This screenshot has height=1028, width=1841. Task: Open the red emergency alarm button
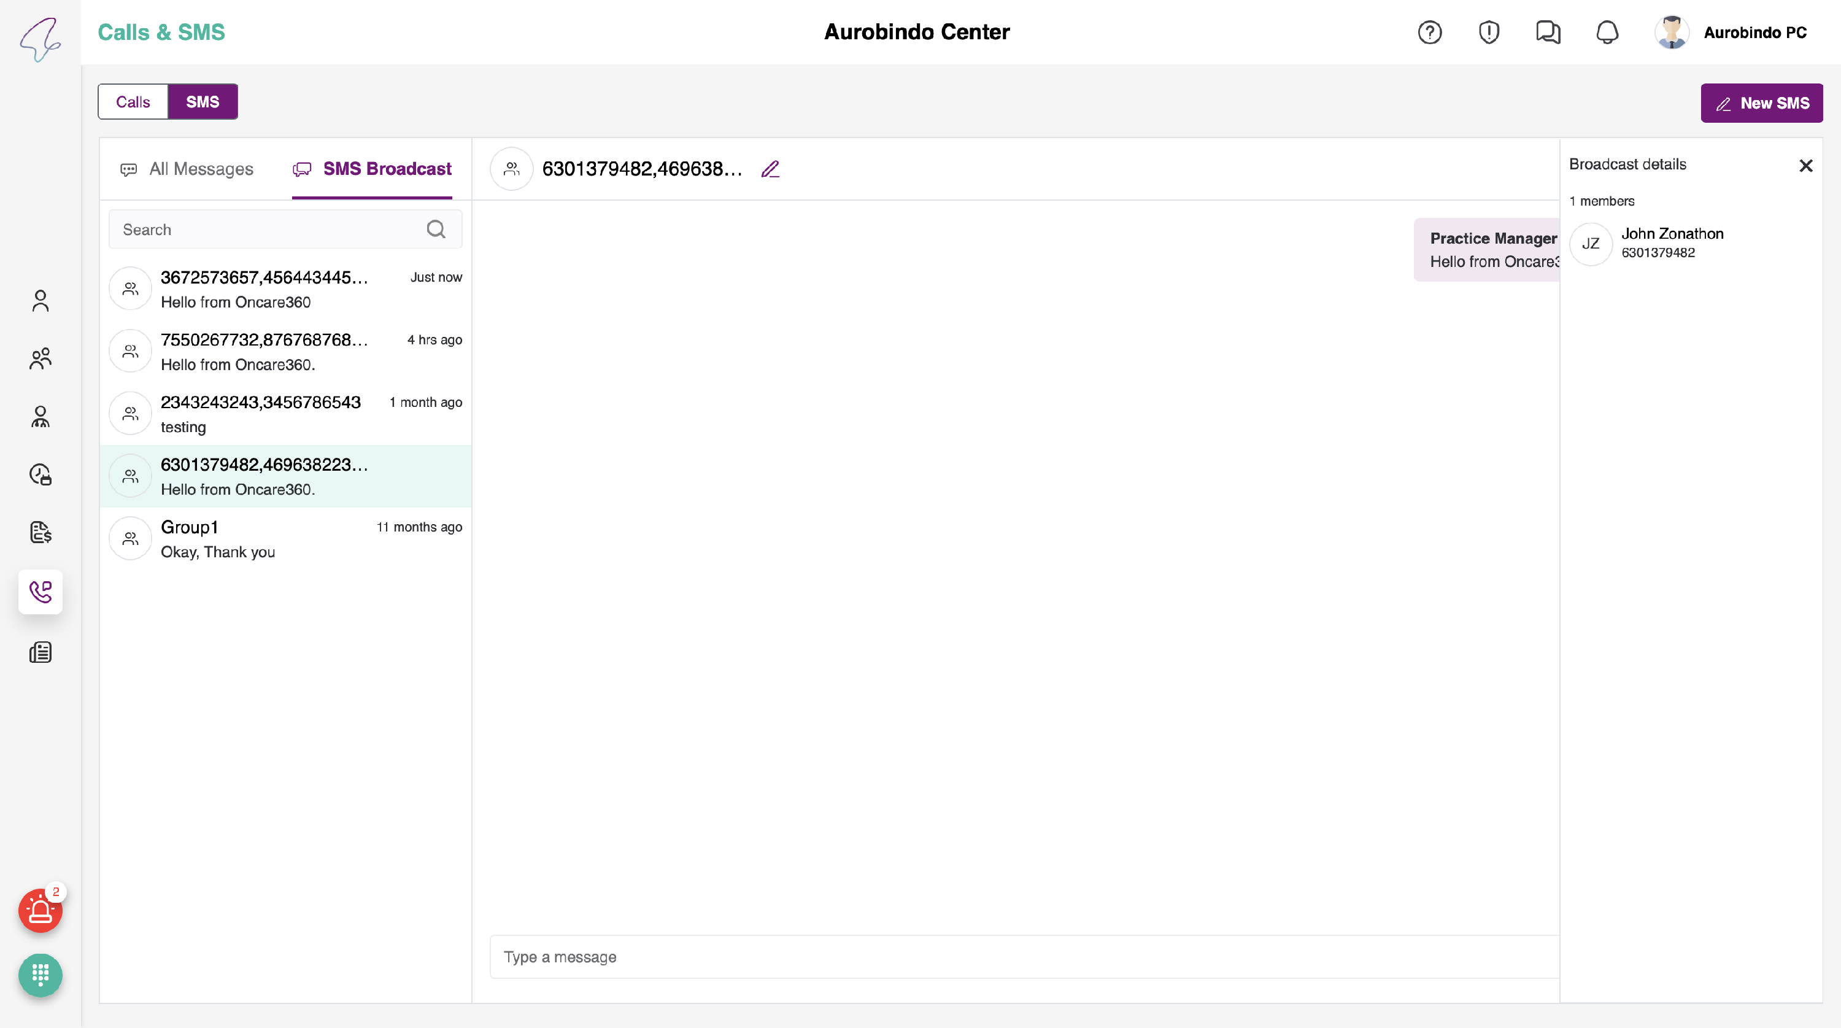coord(40,911)
